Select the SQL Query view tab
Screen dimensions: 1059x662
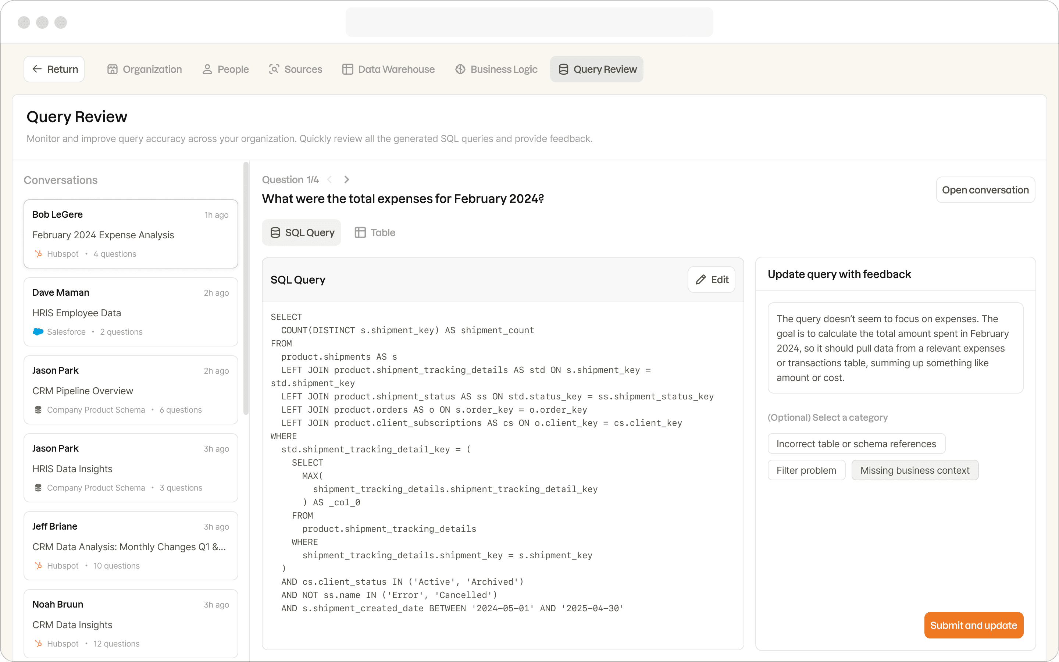pos(302,232)
